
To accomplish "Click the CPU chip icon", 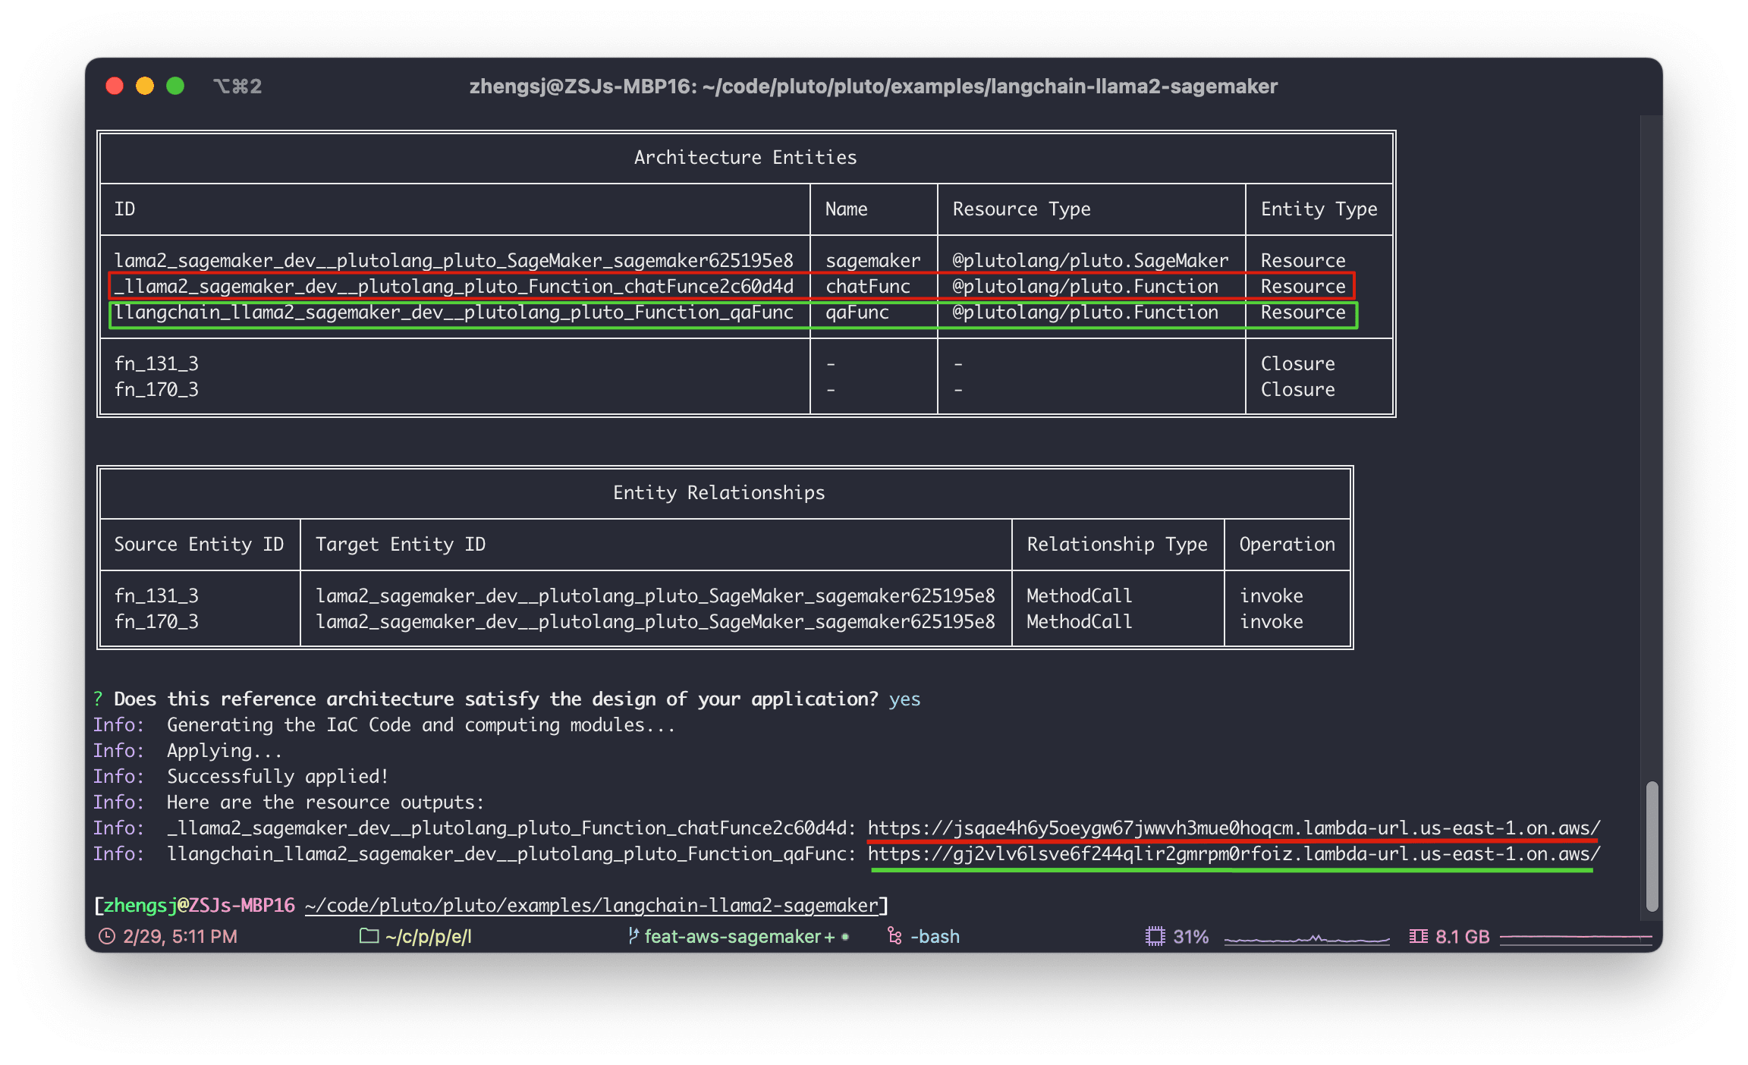I will [x=1154, y=937].
